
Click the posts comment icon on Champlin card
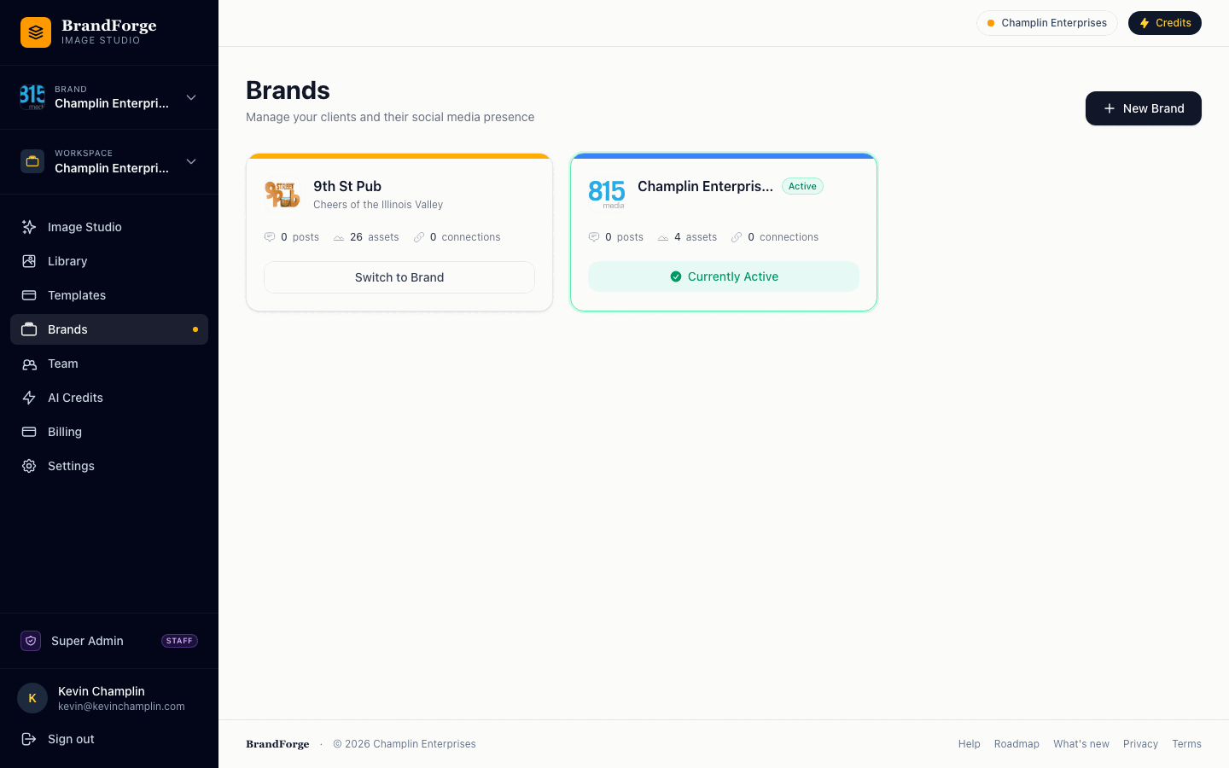click(594, 237)
